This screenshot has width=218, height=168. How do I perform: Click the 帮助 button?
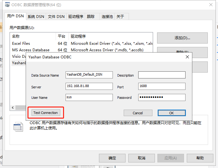[200, 158]
